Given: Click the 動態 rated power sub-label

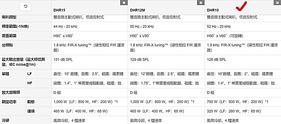Looking at the screenshot, I should click(x=31, y=101).
